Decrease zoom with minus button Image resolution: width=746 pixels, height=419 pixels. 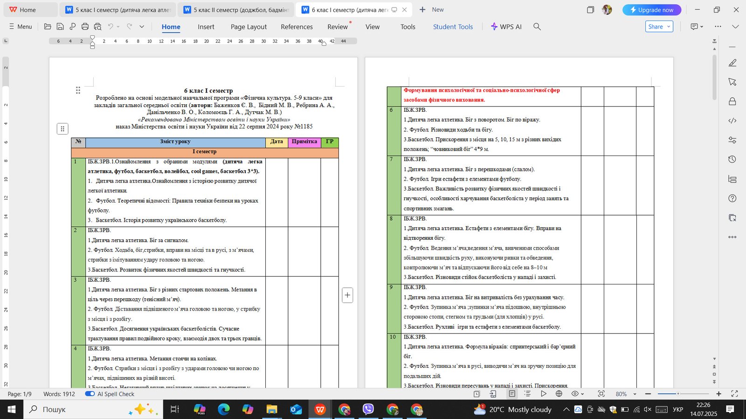coord(648,394)
